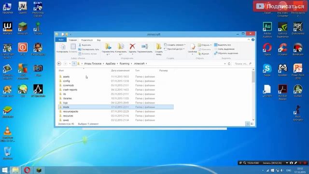Screen dimensions: 309x174
Task: Click the Вырезать scissors ribbon item
Action: [x=85, y=45]
